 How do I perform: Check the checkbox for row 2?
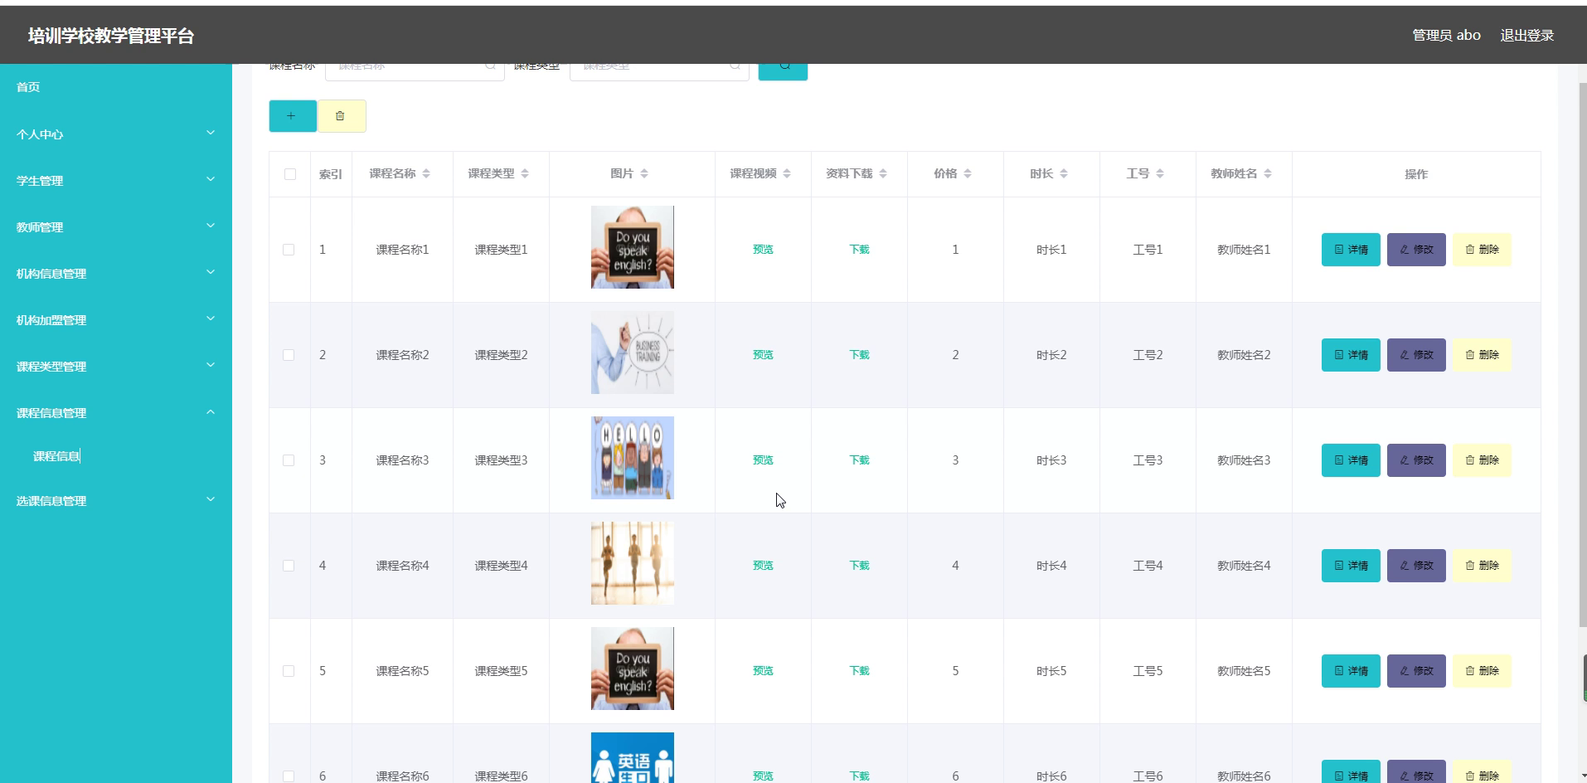pos(289,355)
